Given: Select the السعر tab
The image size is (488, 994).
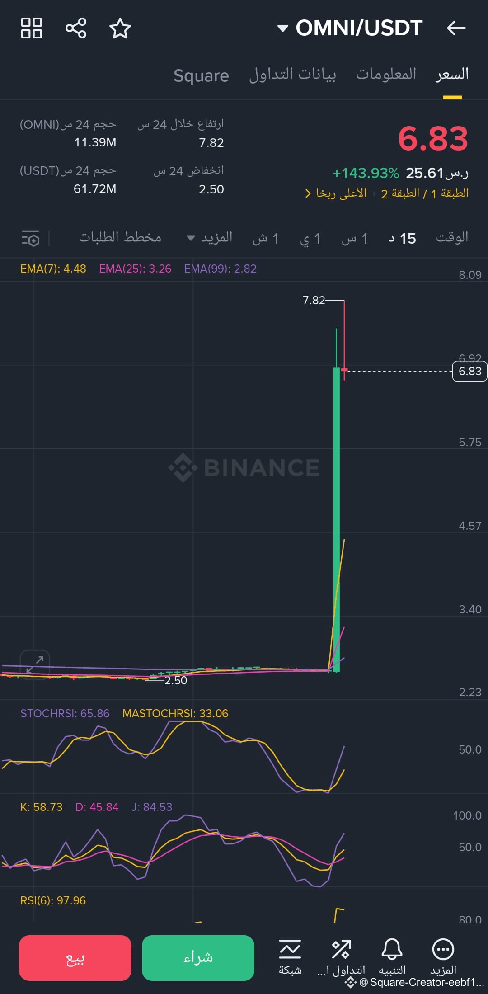Looking at the screenshot, I should (x=452, y=75).
